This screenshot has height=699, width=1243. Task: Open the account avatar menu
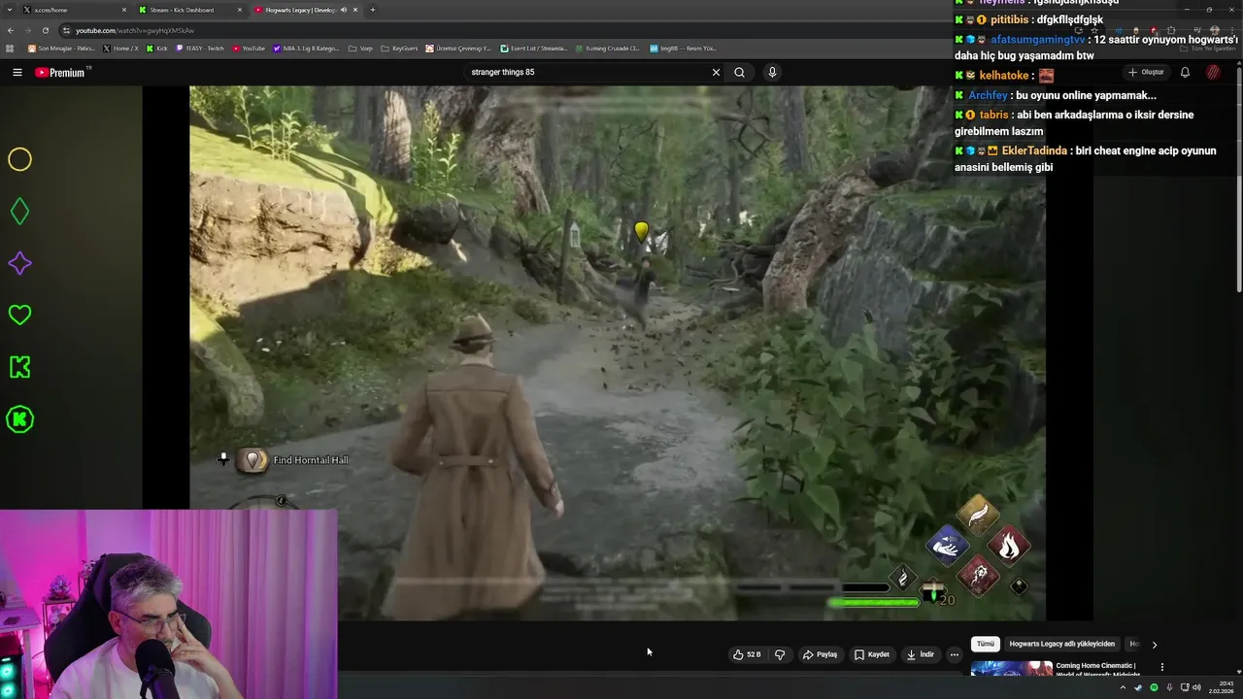(x=1213, y=72)
